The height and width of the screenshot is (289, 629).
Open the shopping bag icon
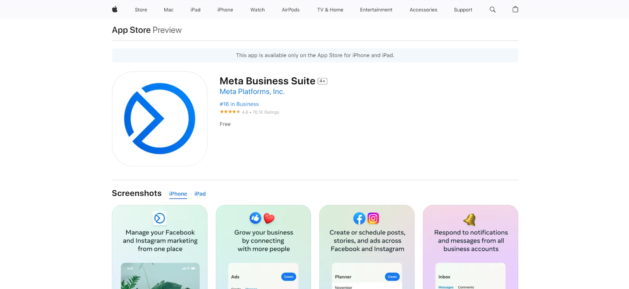pyautogui.click(x=515, y=9)
